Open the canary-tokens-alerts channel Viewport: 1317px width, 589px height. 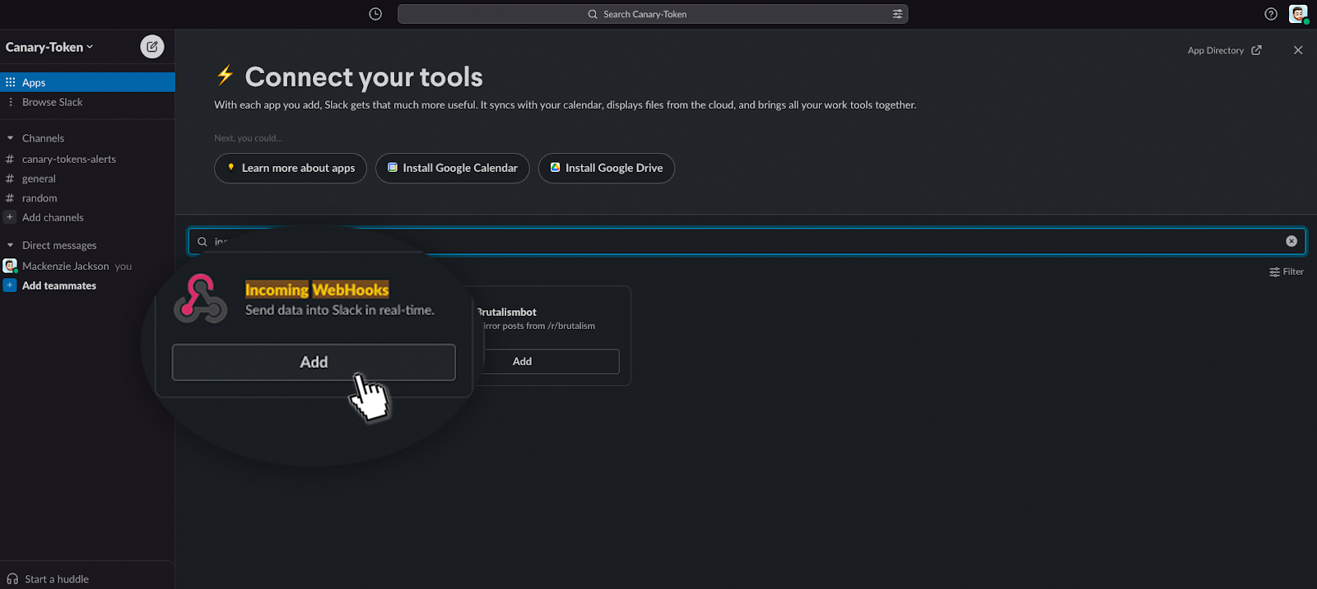[69, 159]
